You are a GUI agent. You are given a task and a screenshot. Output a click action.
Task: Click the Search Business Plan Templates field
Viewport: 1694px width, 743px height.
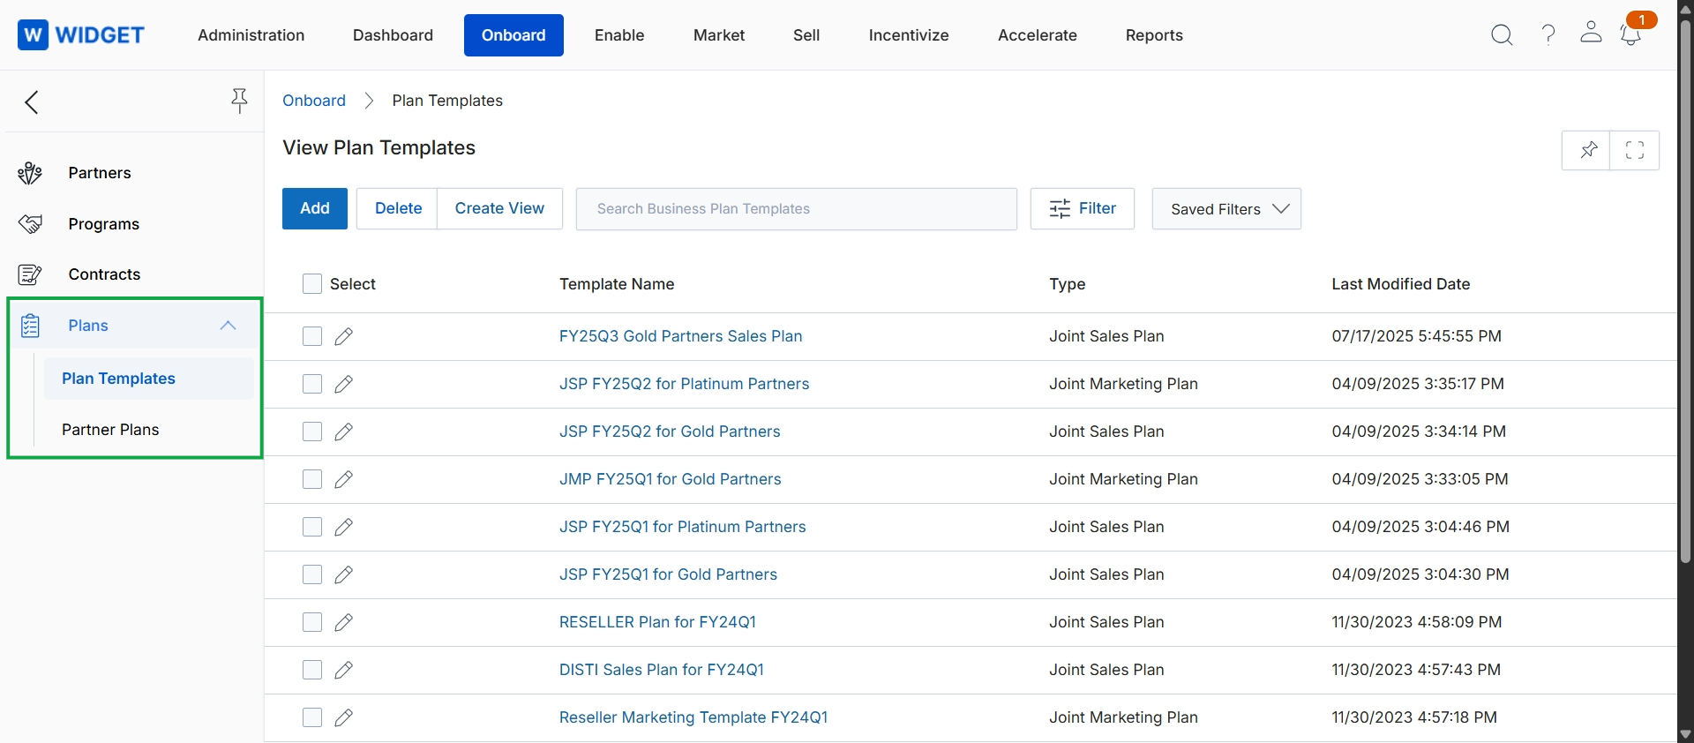797,209
